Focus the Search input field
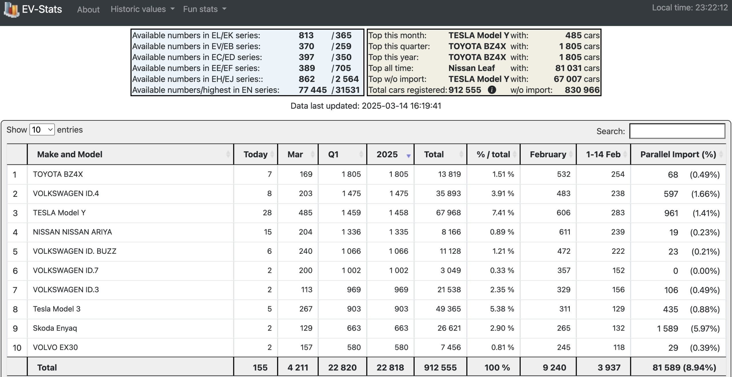This screenshot has height=377, width=732. pos(677,131)
